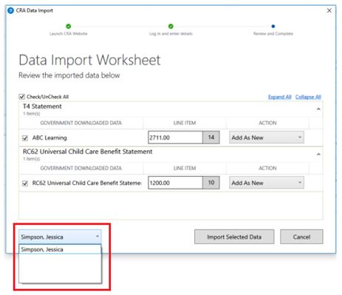Click the RC62 LINE ITEM column header
342x295 pixels.
click(185, 168)
